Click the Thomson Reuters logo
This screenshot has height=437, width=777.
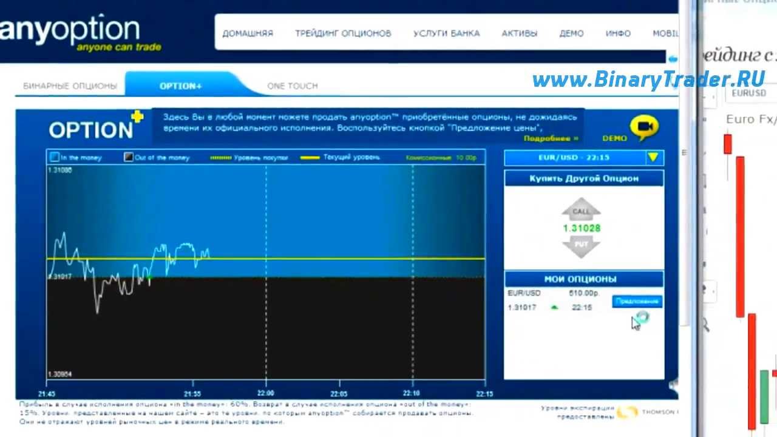click(647, 412)
